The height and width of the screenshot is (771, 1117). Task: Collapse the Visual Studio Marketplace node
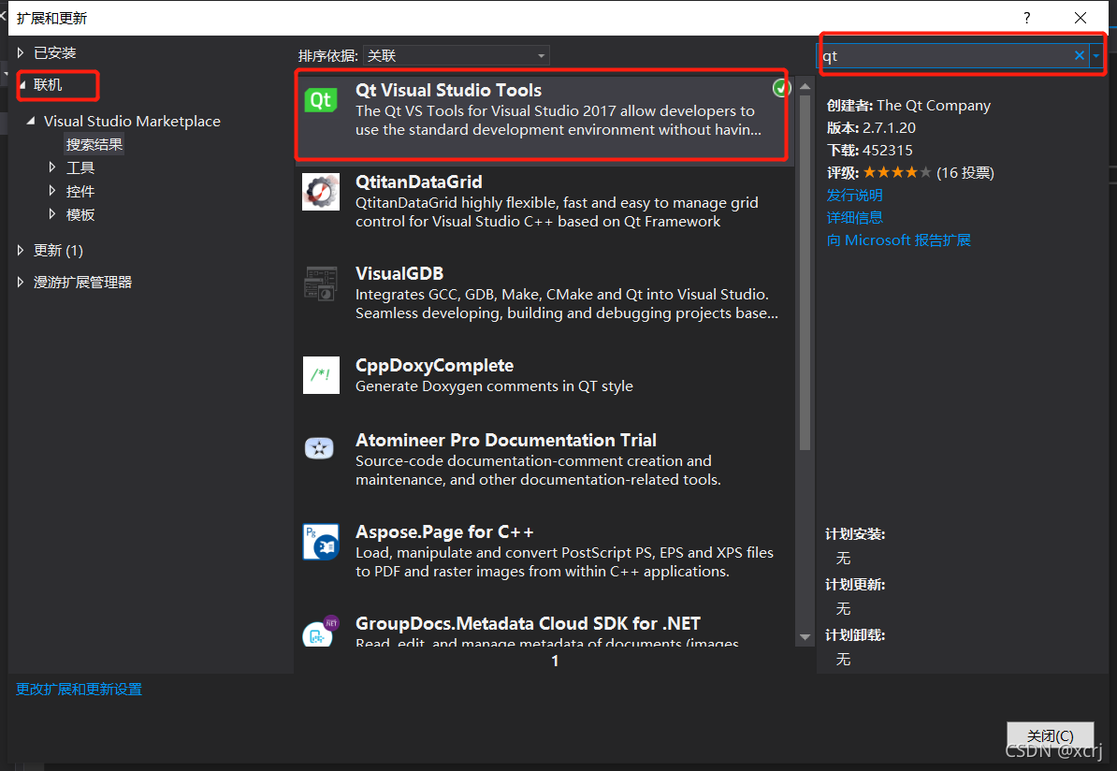(x=31, y=121)
